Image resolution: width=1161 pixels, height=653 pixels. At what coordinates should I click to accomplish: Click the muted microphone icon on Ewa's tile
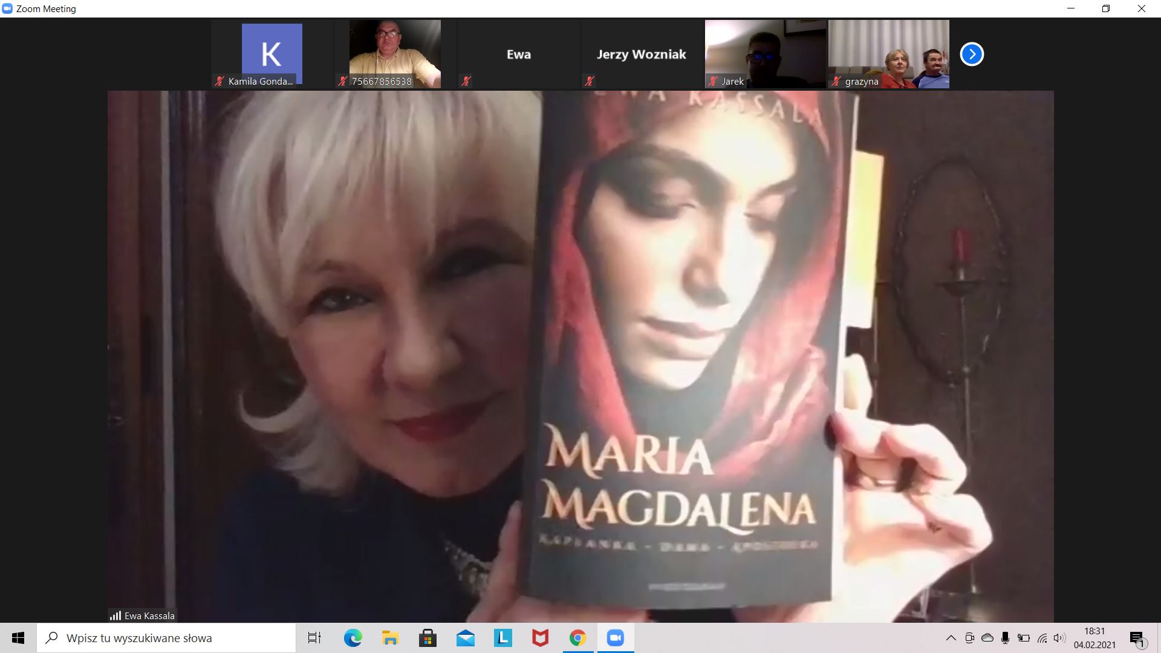466,81
